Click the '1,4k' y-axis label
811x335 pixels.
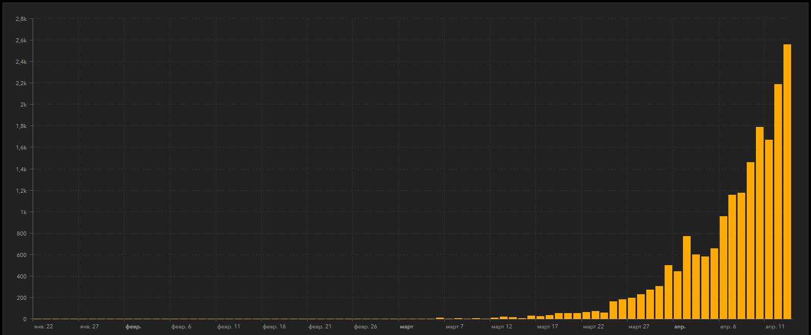(x=21, y=169)
